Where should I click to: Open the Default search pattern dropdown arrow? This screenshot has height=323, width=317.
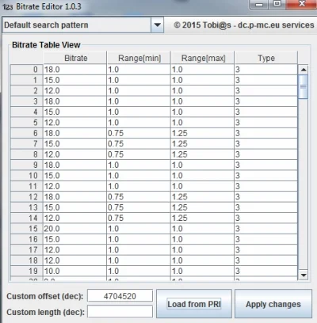point(158,25)
